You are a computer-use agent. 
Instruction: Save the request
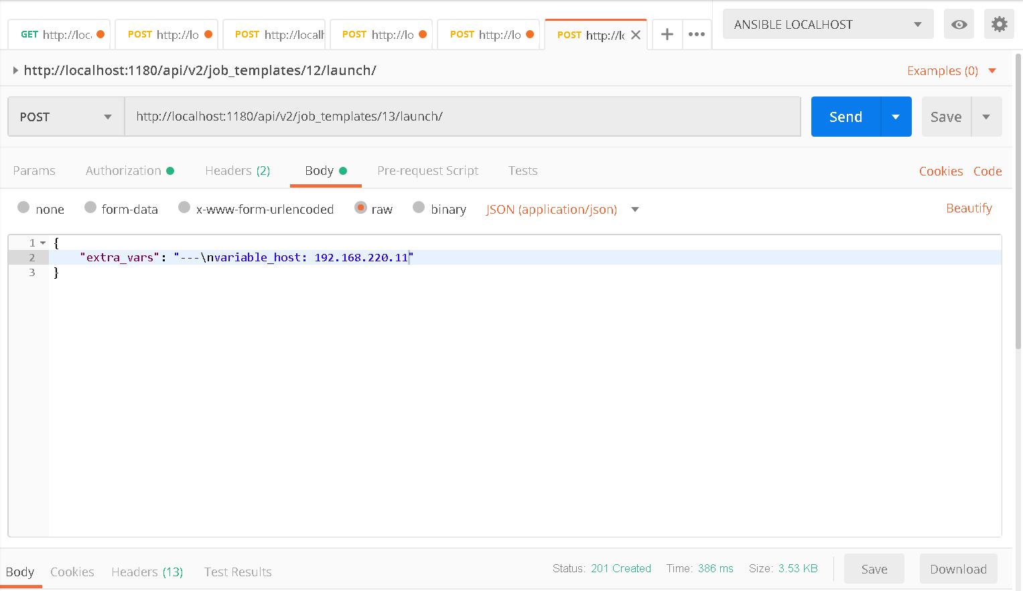[946, 117]
